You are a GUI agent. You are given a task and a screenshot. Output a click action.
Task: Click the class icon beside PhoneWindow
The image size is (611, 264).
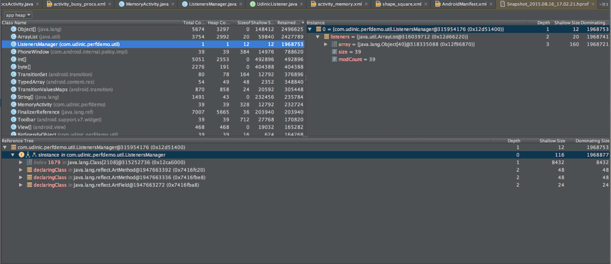click(14, 52)
